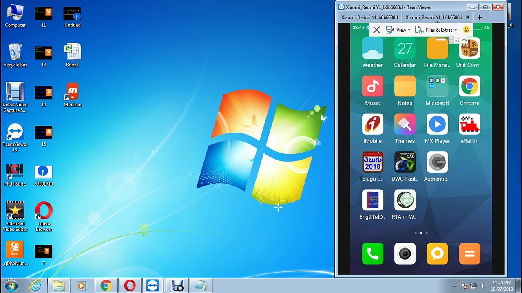Viewport: 522px width, 293px height.
Task: Select the desktop file named T
Action: pyautogui.click(x=44, y=254)
